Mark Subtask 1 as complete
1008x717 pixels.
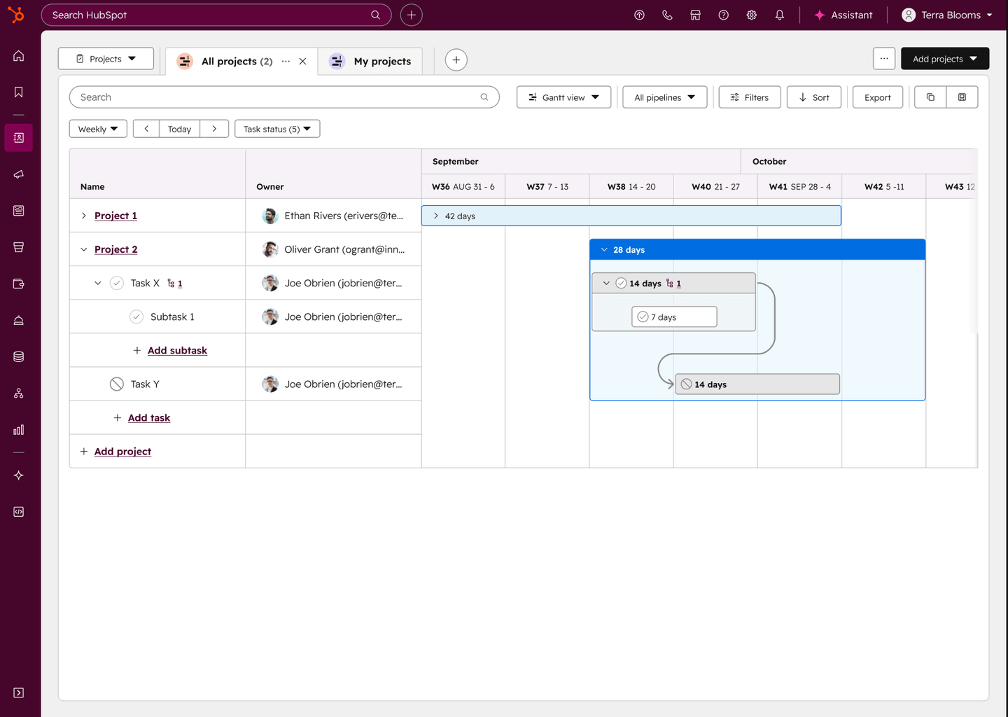[x=136, y=316]
